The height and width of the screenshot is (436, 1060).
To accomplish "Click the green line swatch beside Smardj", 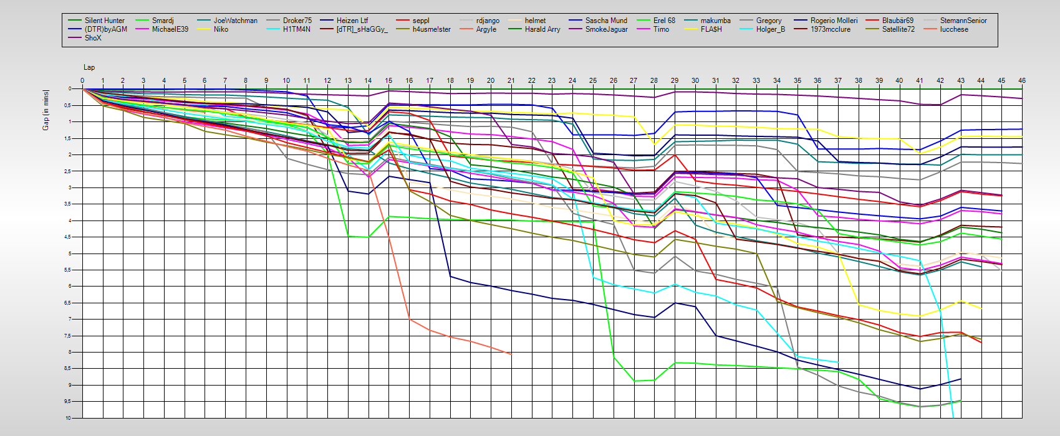I will 143,21.
